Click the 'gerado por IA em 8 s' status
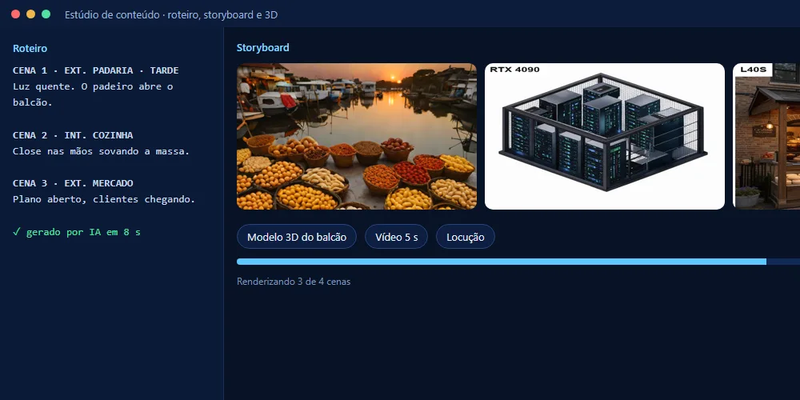 [77, 232]
